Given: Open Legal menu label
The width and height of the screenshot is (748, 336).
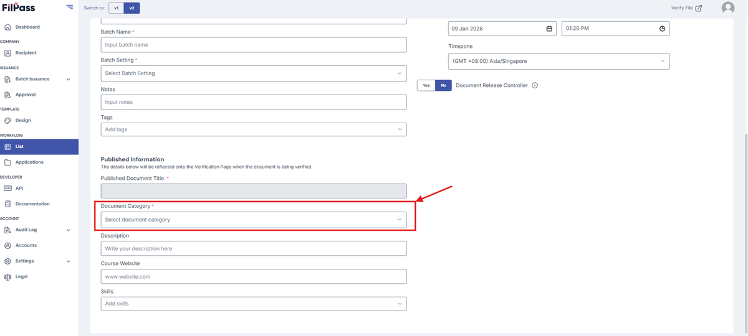Looking at the screenshot, I should click(22, 277).
